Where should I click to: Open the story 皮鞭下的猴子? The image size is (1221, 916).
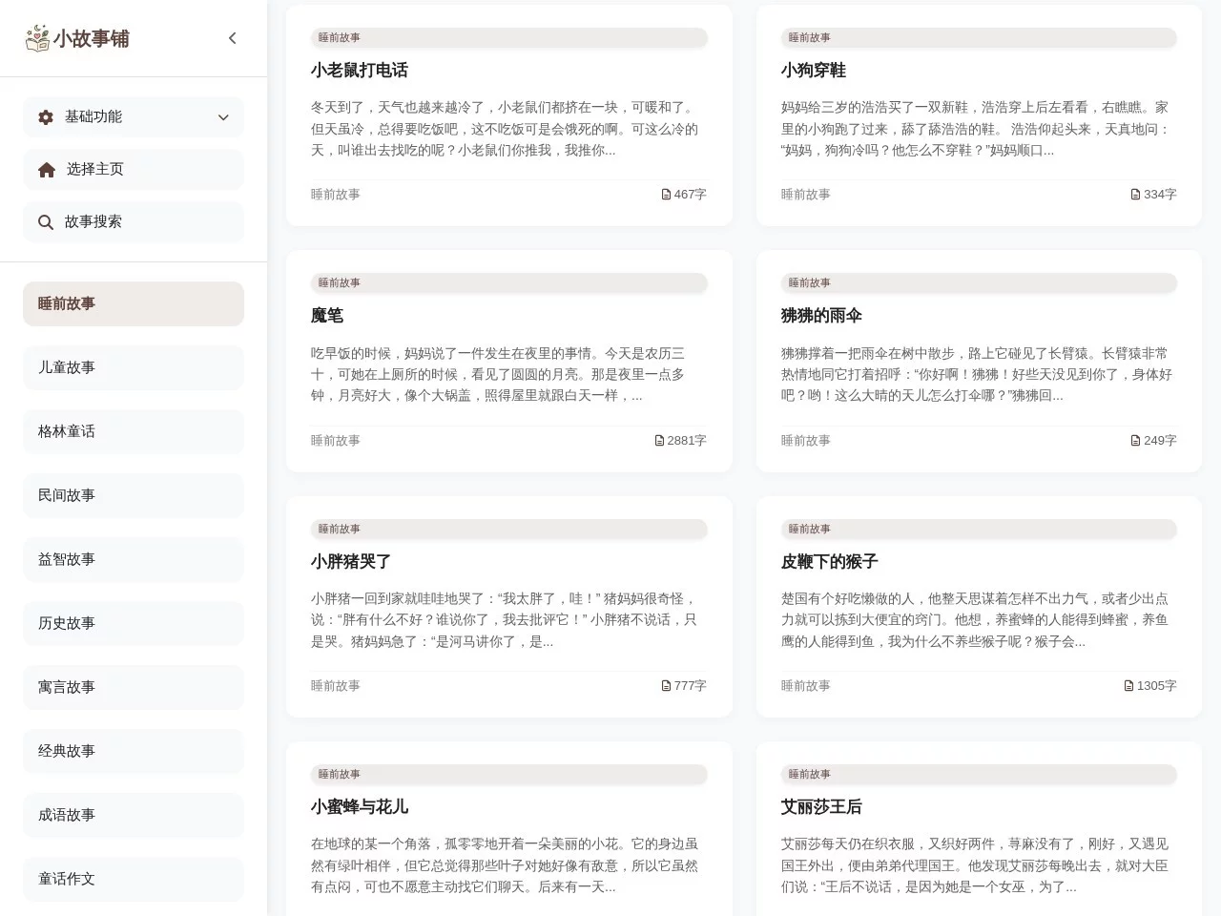click(x=829, y=562)
